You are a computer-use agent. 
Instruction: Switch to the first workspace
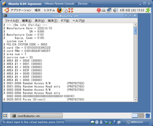pos(135,116)
